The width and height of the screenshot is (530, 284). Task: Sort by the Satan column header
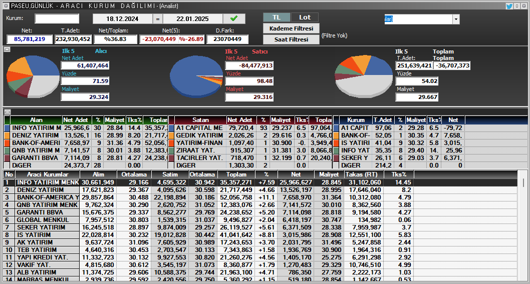coord(200,120)
